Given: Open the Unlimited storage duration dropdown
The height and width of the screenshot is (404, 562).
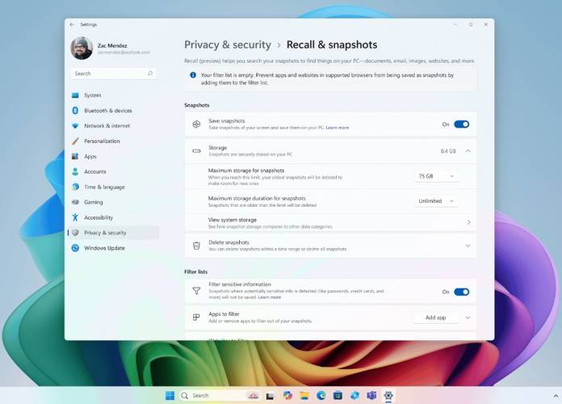Looking at the screenshot, I should click(436, 201).
